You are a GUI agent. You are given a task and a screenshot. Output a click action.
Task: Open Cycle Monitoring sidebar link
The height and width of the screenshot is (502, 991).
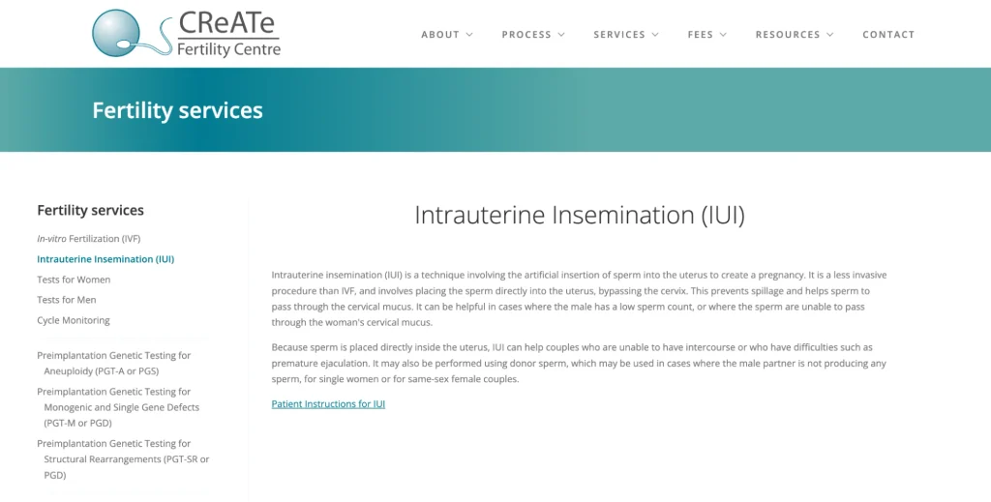[x=74, y=320]
